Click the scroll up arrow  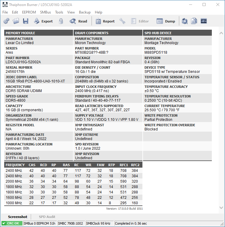(x=221, y=33)
